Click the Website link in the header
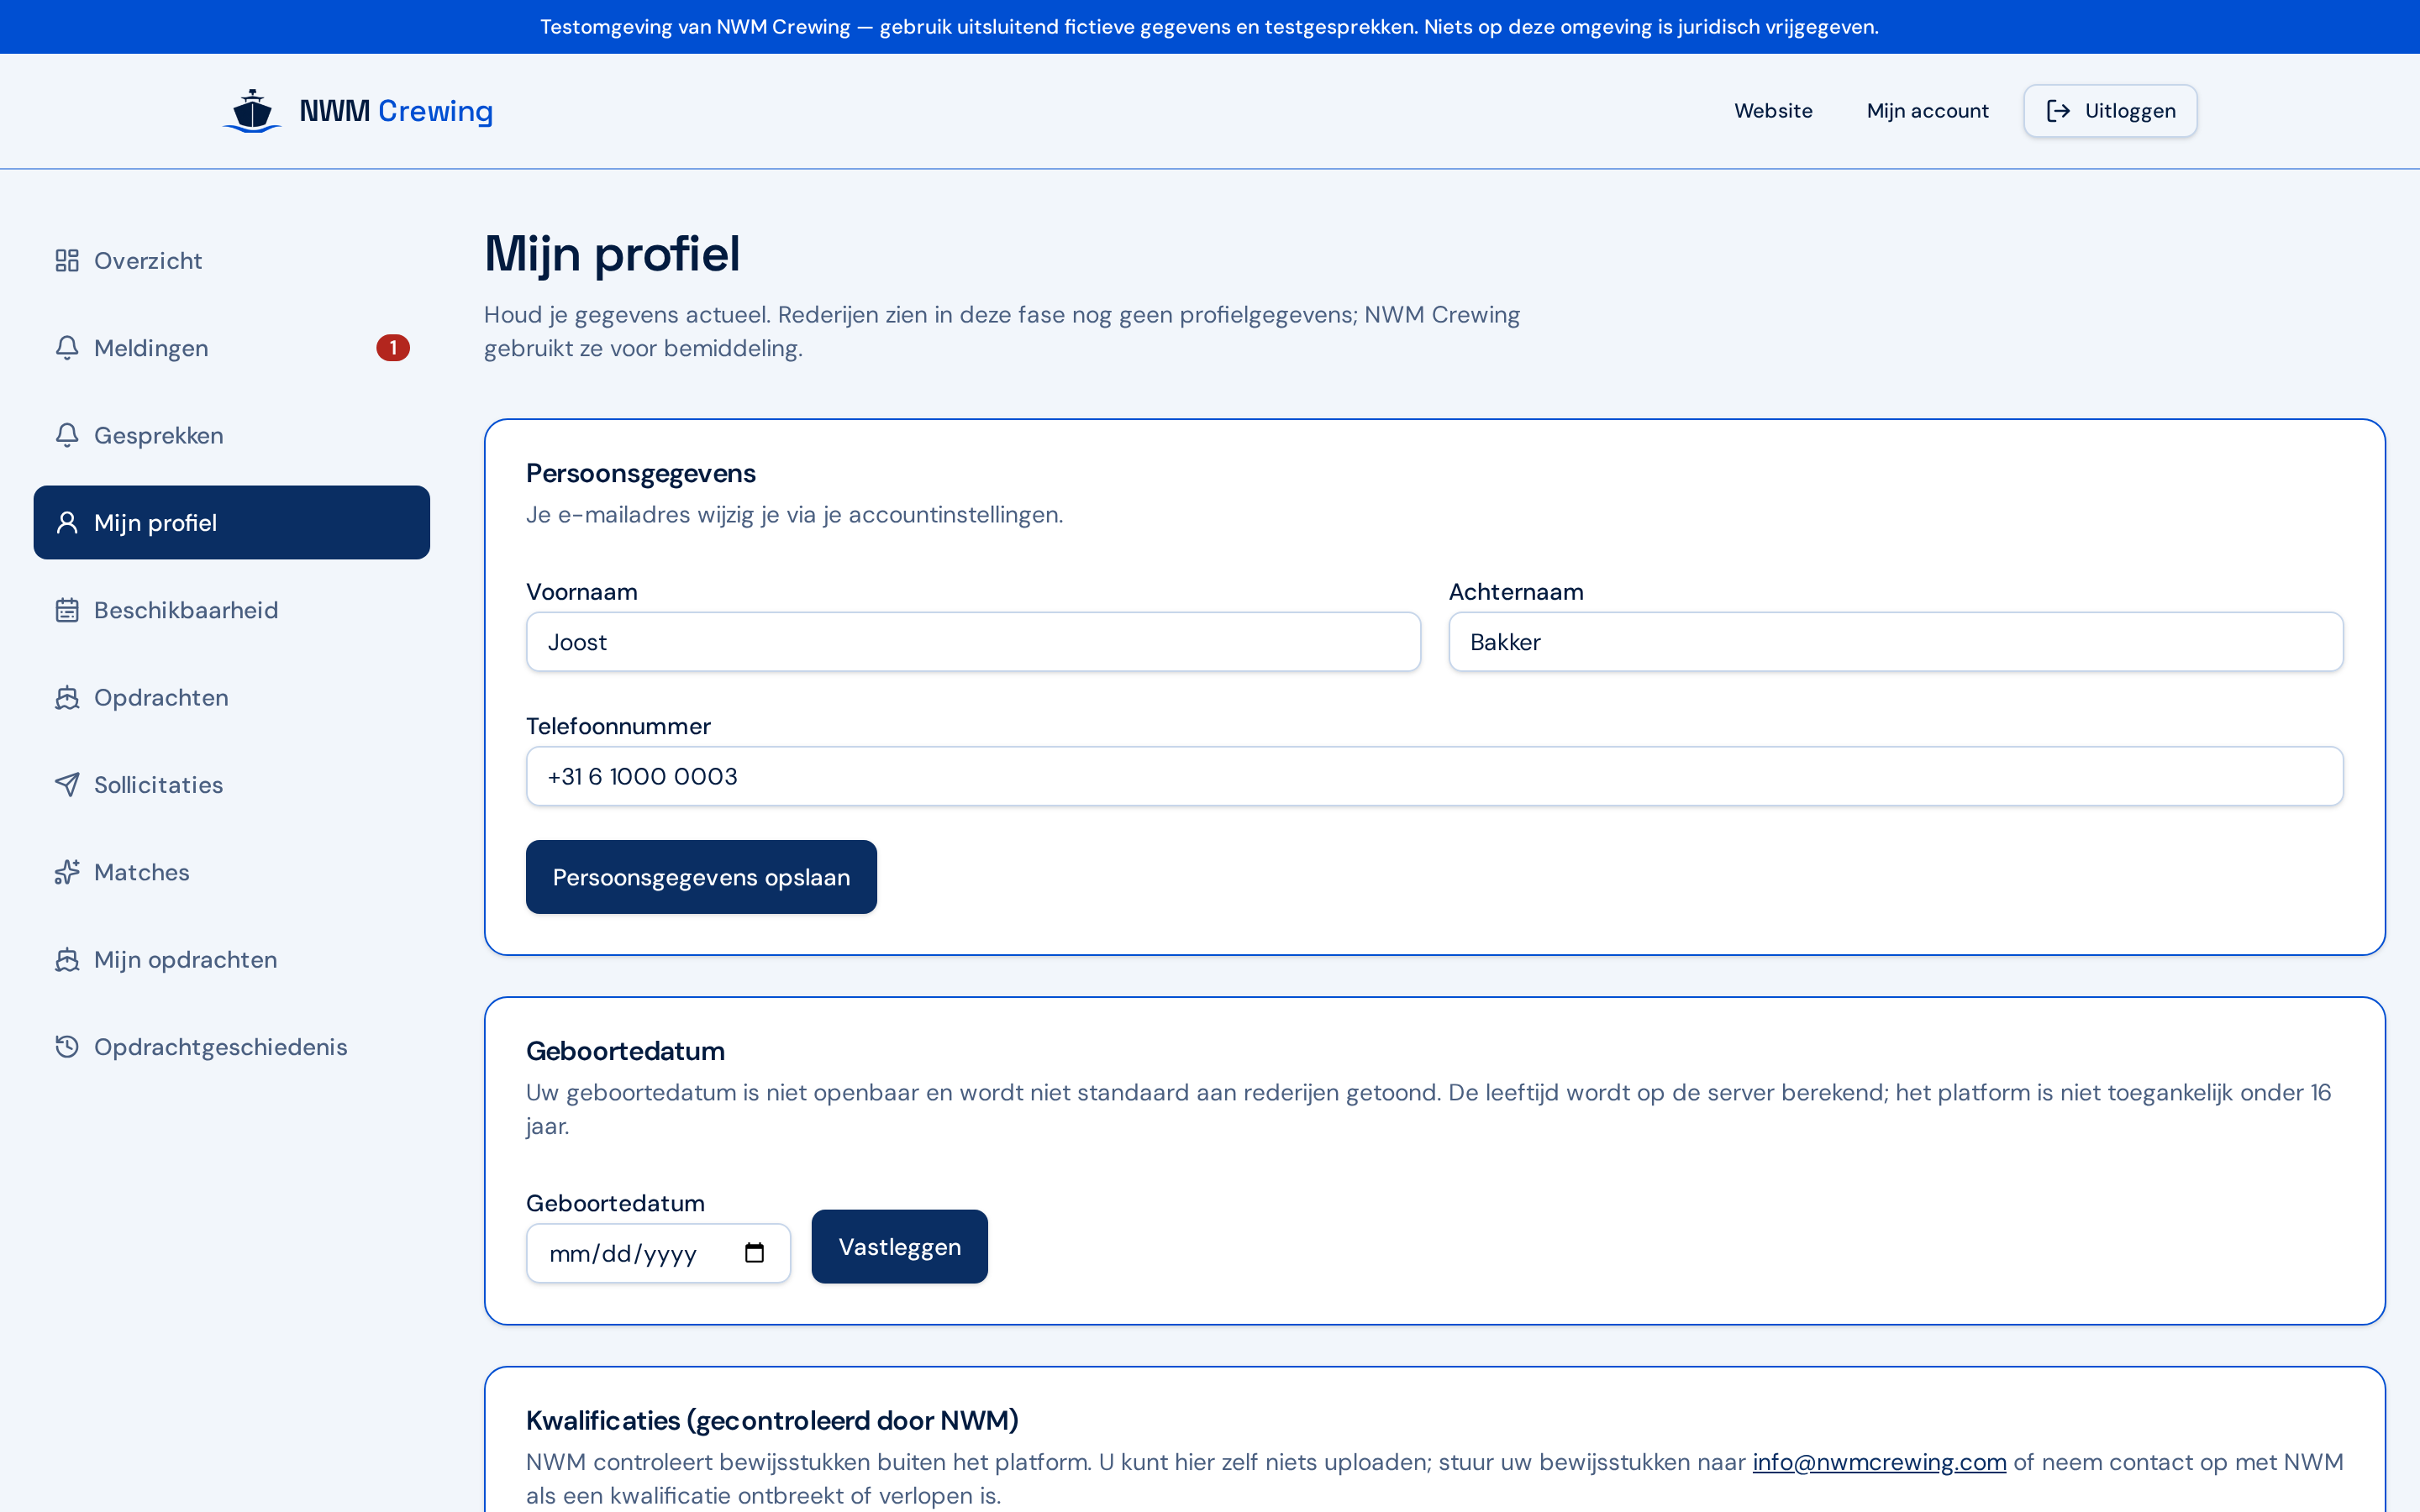 (x=1773, y=111)
